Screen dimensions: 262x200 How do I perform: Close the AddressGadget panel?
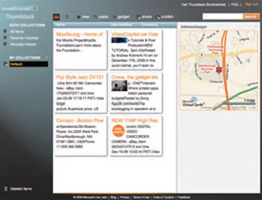point(256,27)
